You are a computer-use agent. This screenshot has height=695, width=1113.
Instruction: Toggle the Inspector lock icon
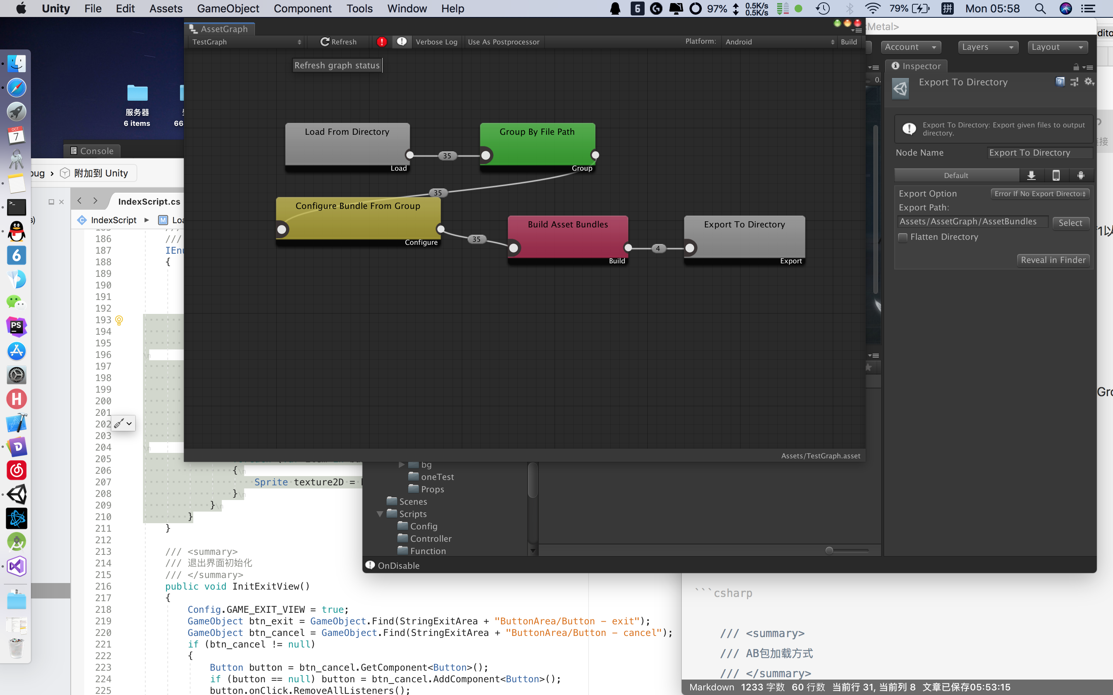tap(1076, 67)
